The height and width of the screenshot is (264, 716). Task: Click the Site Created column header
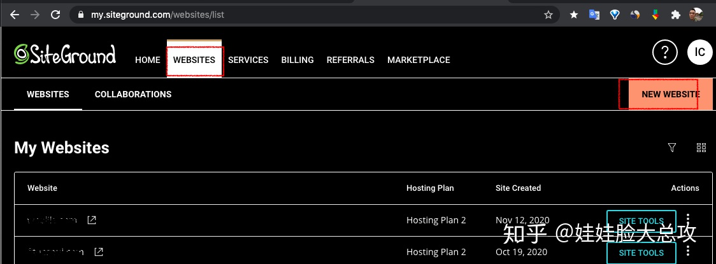point(519,188)
